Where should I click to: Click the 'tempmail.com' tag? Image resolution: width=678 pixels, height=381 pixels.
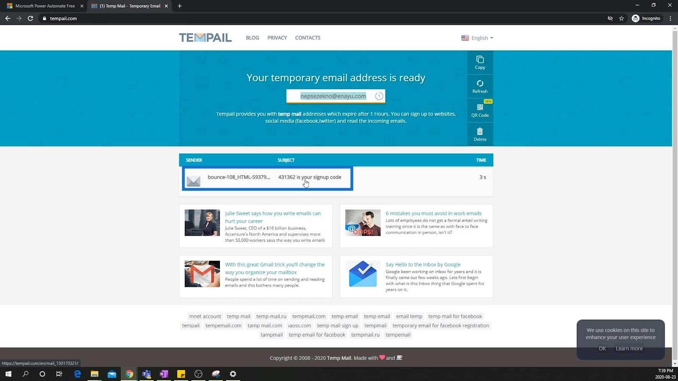pyautogui.click(x=309, y=316)
